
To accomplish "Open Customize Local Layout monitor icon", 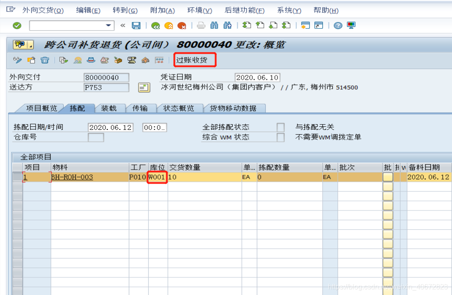I will [x=351, y=26].
